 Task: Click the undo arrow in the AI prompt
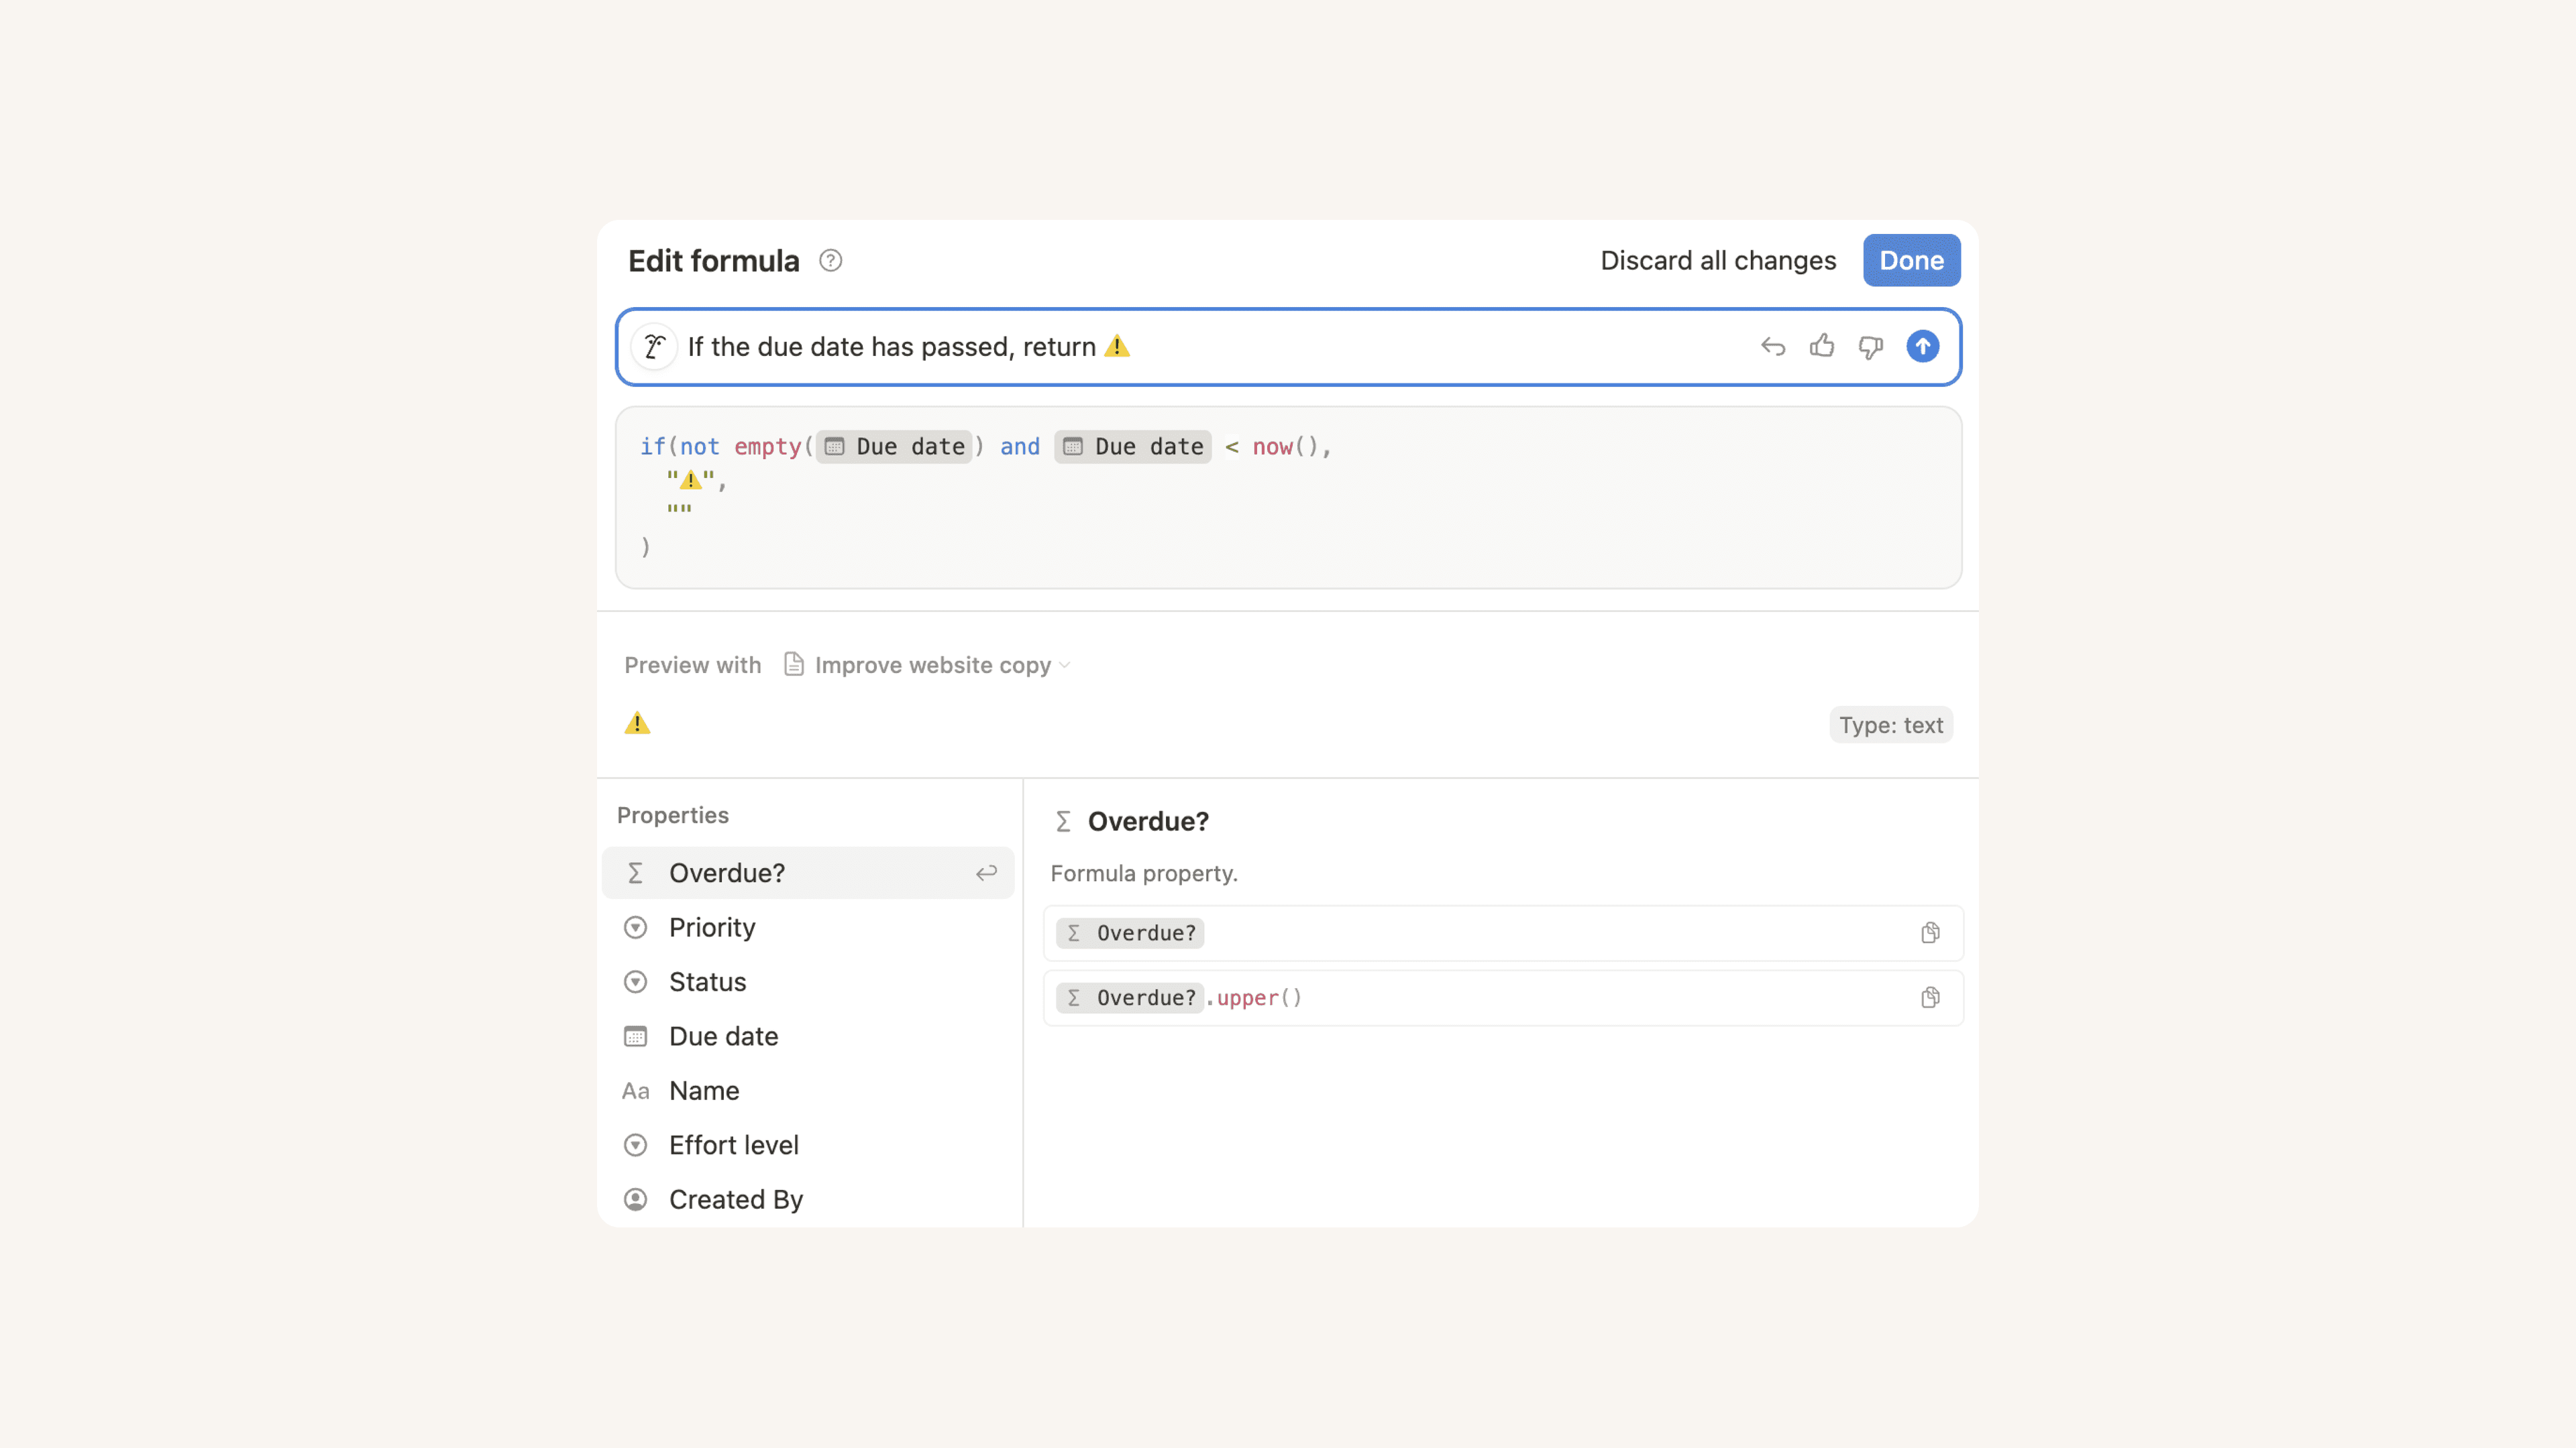tap(1773, 347)
